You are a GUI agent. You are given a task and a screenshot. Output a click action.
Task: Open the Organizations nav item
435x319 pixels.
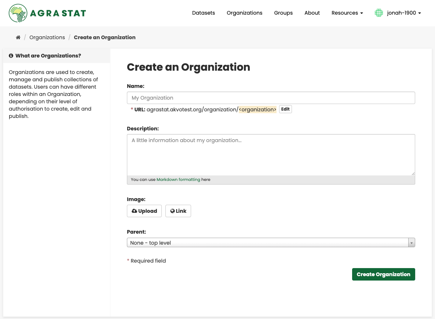click(x=244, y=13)
